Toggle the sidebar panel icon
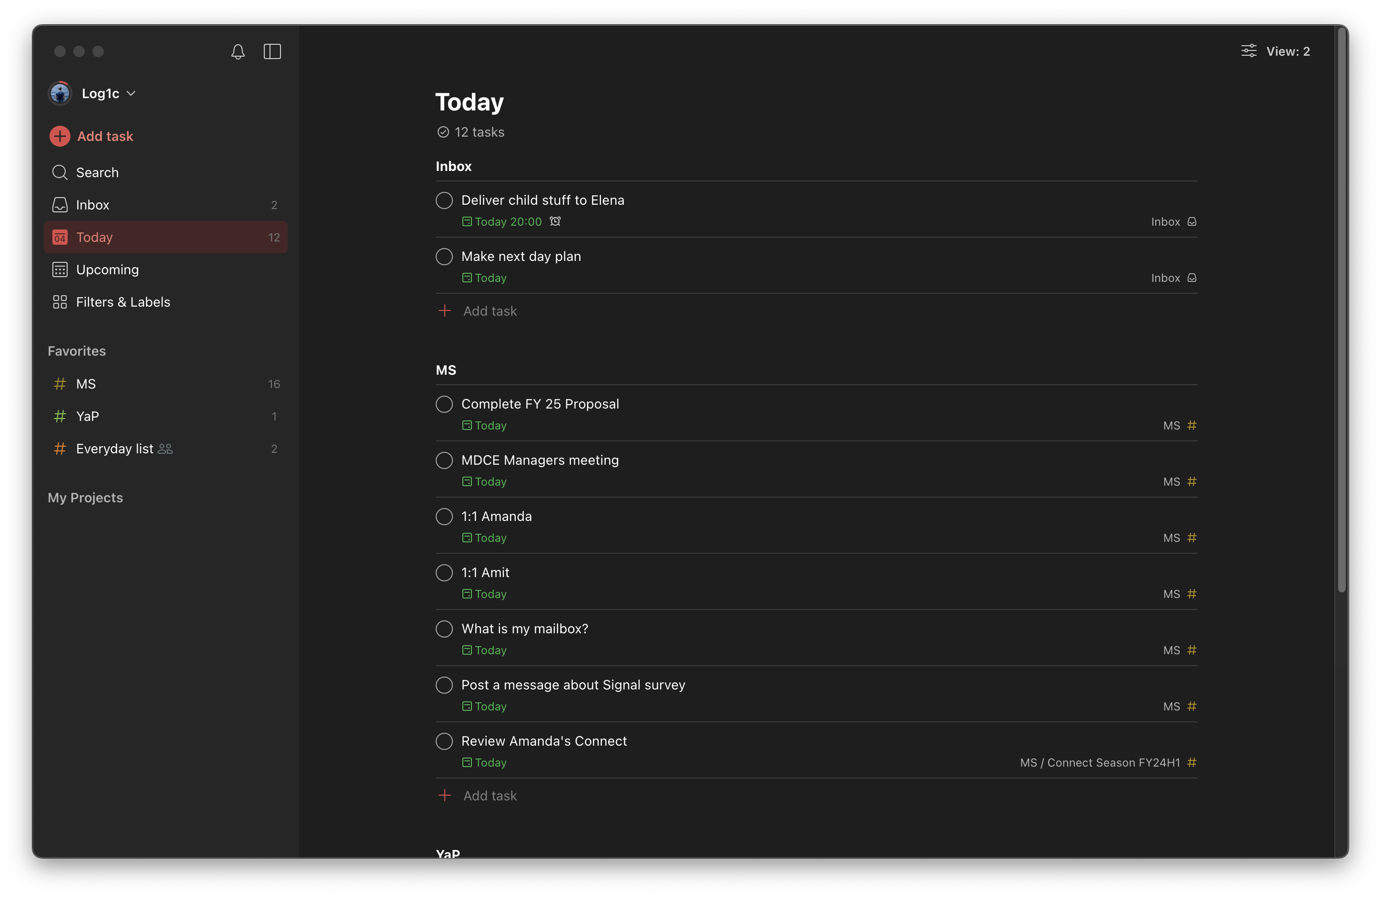 272,51
